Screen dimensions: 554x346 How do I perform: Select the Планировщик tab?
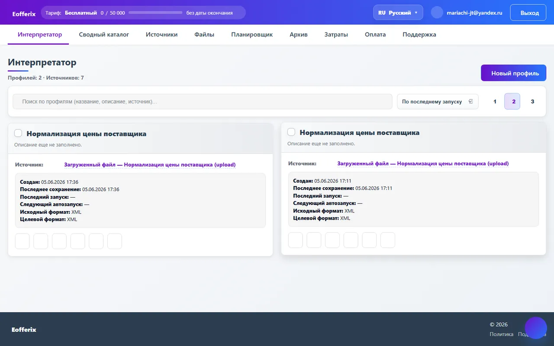252,35
